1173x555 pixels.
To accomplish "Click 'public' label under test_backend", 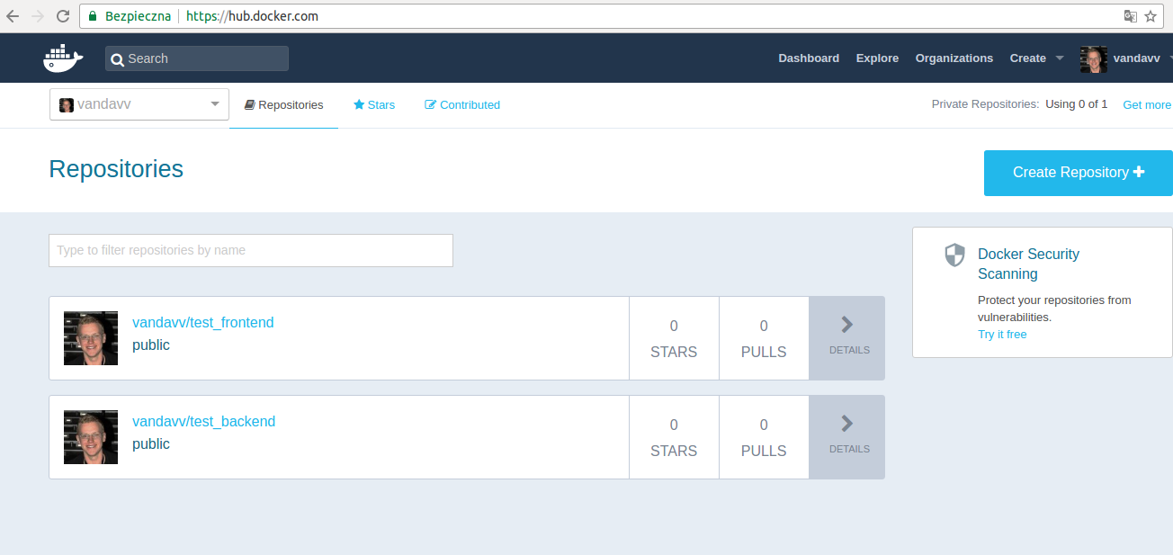I will 151,444.
